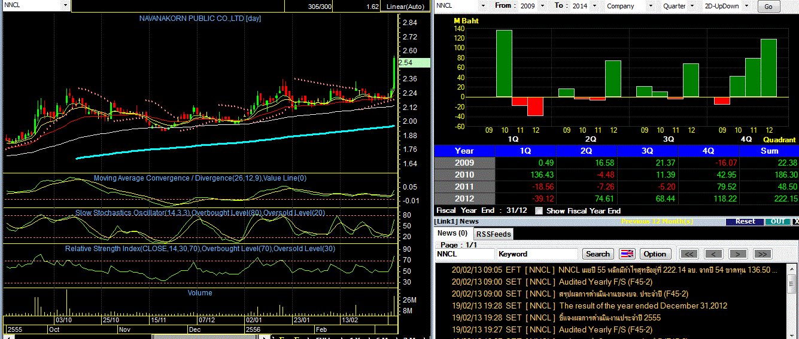Viewport: 799px width, 339px height.
Task: Go to next news page with > button
Action: coord(738,254)
